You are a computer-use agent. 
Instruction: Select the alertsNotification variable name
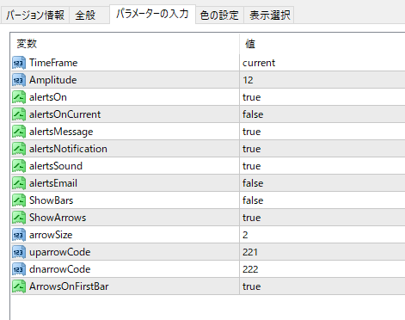point(68,149)
